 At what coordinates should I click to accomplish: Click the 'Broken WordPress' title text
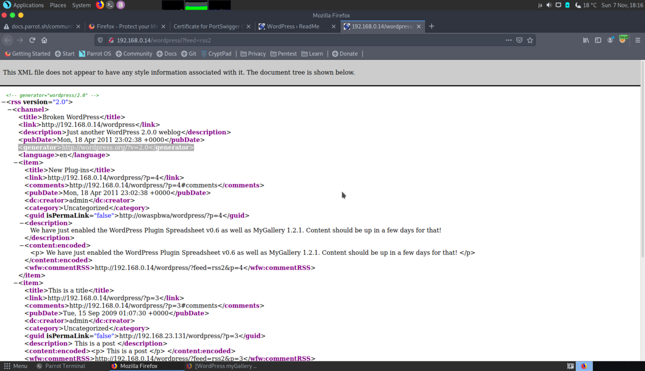click(x=71, y=117)
